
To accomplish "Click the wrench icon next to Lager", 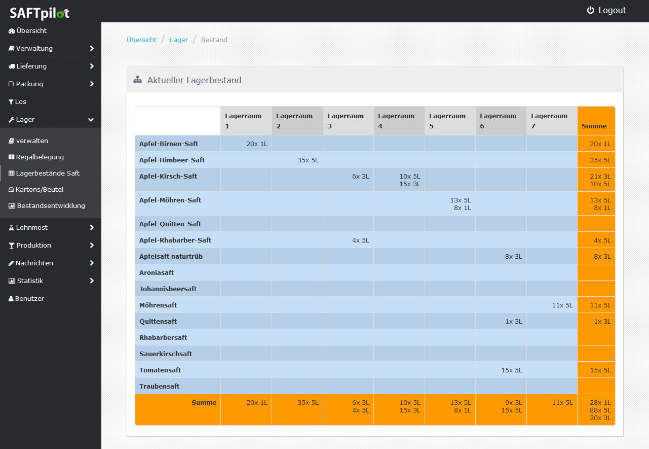I will [12, 120].
